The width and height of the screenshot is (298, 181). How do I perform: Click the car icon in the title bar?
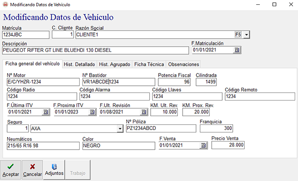pyautogui.click(x=5, y=4)
